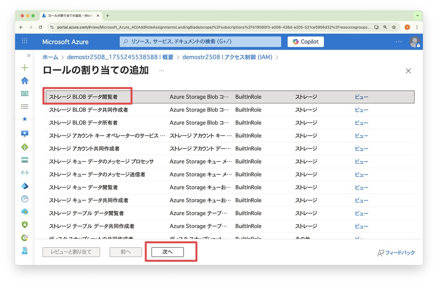Open the Dashboard icon in the sidebar
This screenshot has width=438, height=285.
click(24, 94)
